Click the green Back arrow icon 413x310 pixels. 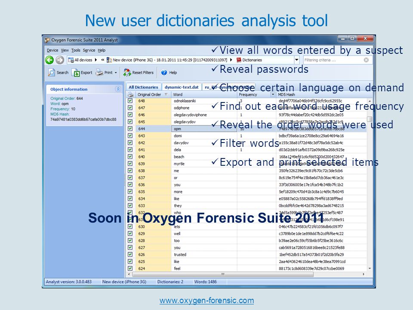(x=49, y=60)
